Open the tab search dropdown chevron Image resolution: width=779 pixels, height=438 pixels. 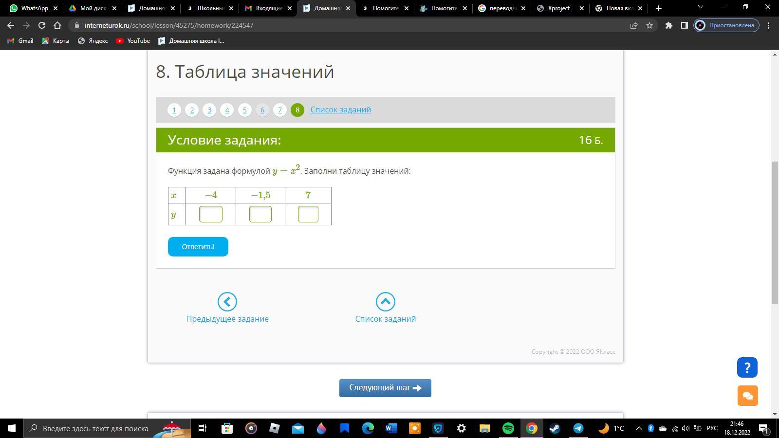[x=701, y=8]
